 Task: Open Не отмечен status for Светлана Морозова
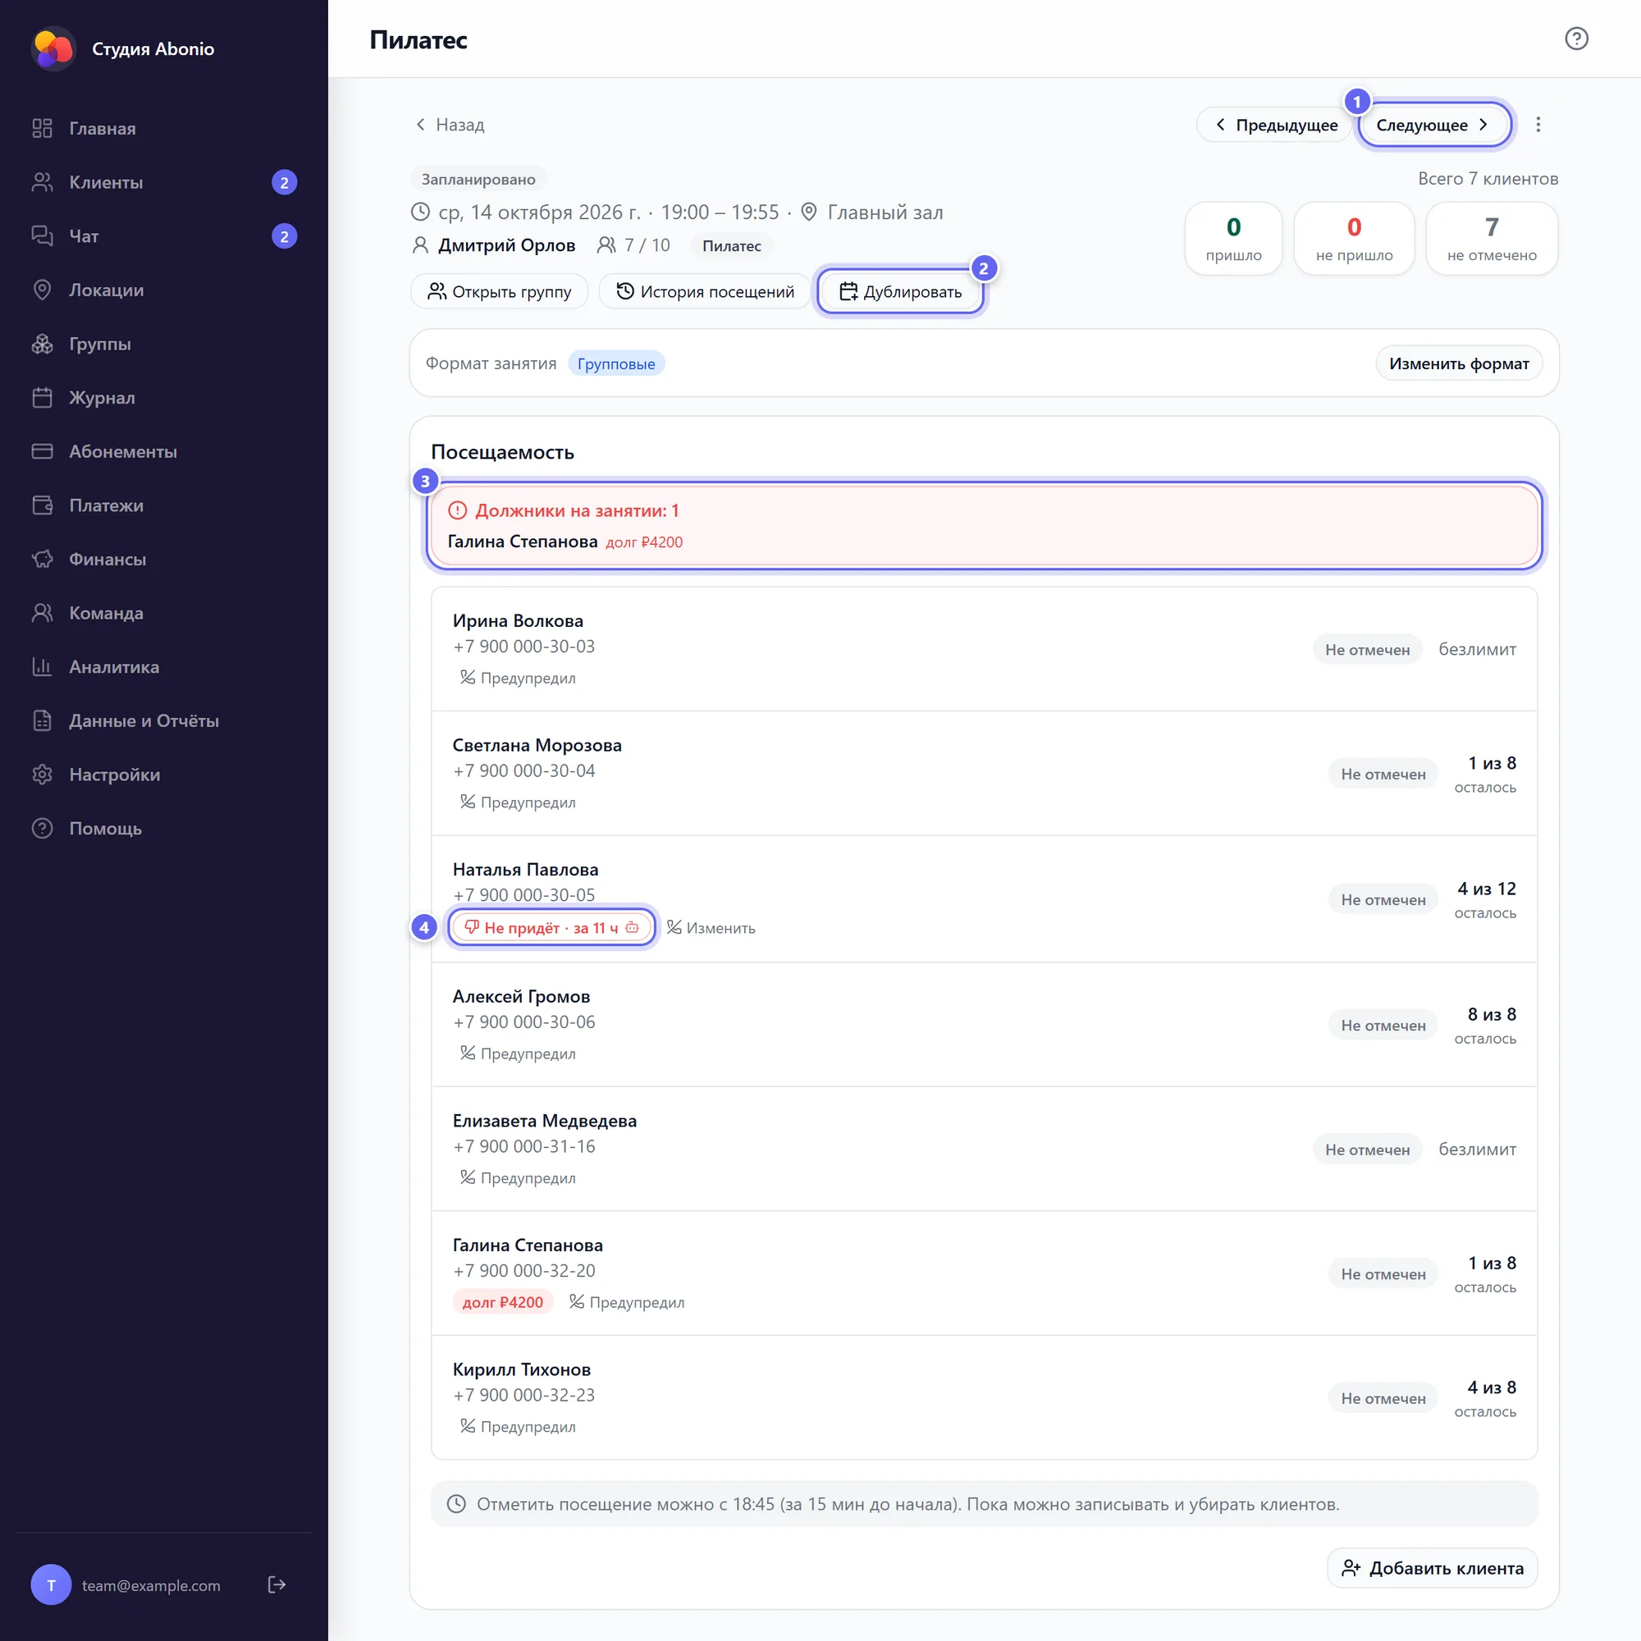(x=1383, y=774)
